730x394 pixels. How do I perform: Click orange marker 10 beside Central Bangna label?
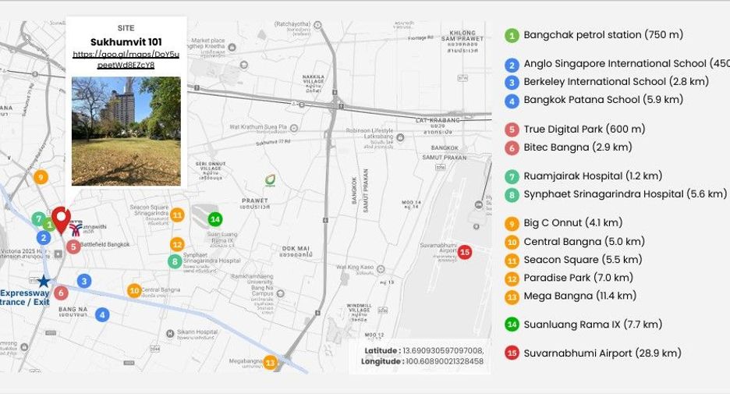(134, 290)
